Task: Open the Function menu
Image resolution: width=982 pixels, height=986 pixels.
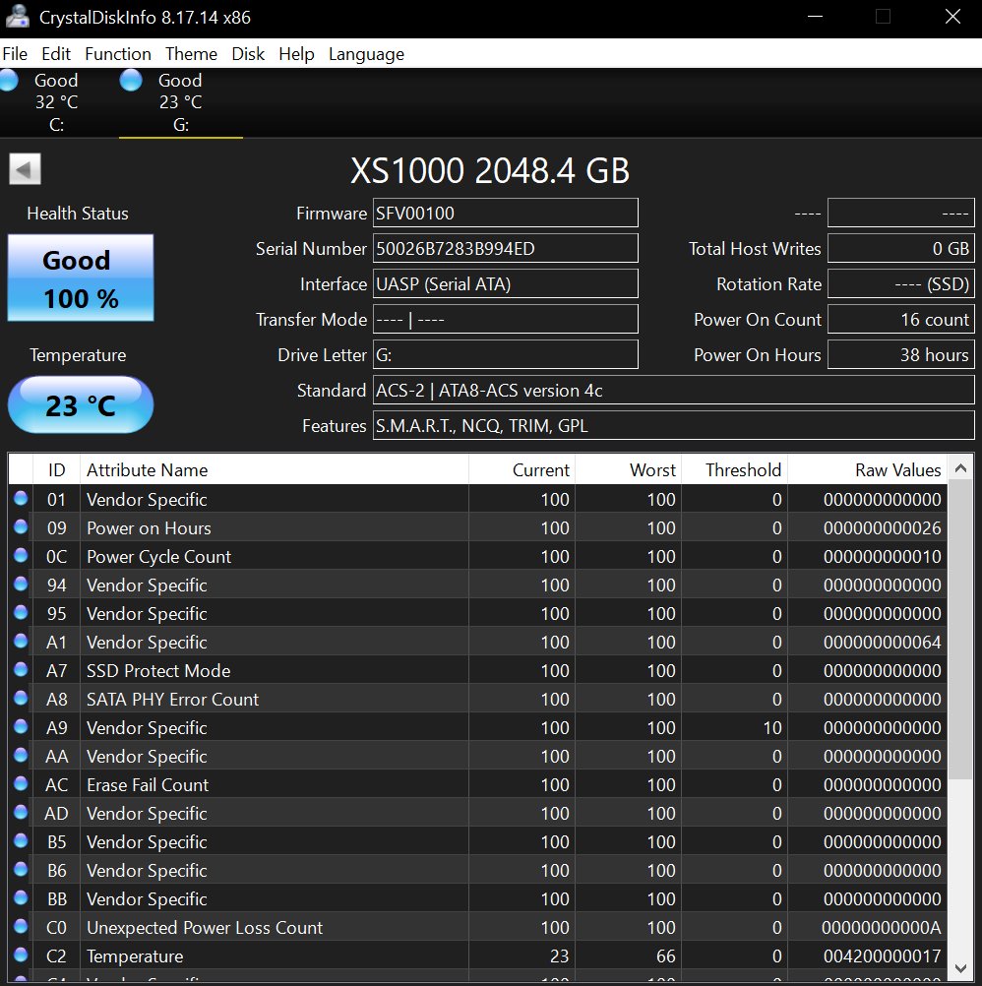Action: point(118,54)
